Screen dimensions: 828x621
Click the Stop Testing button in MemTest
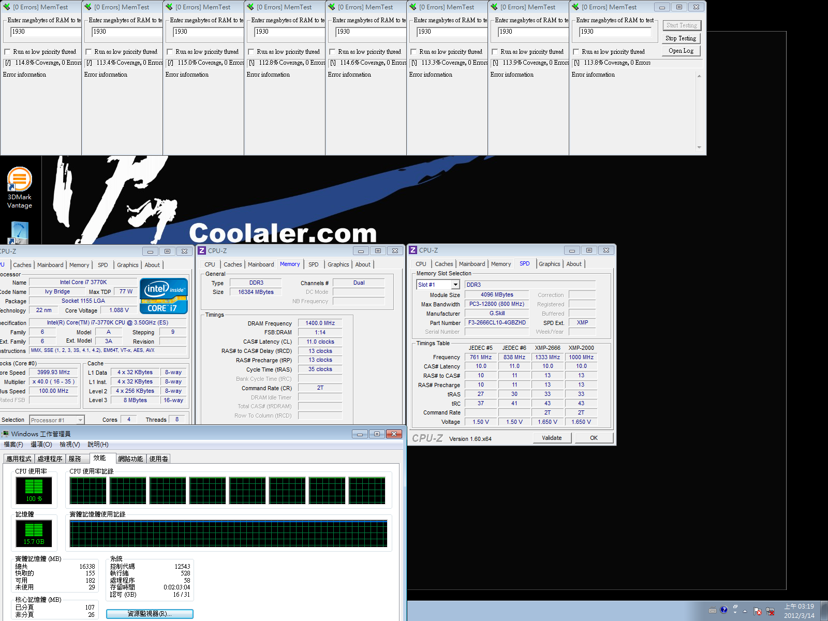681,38
